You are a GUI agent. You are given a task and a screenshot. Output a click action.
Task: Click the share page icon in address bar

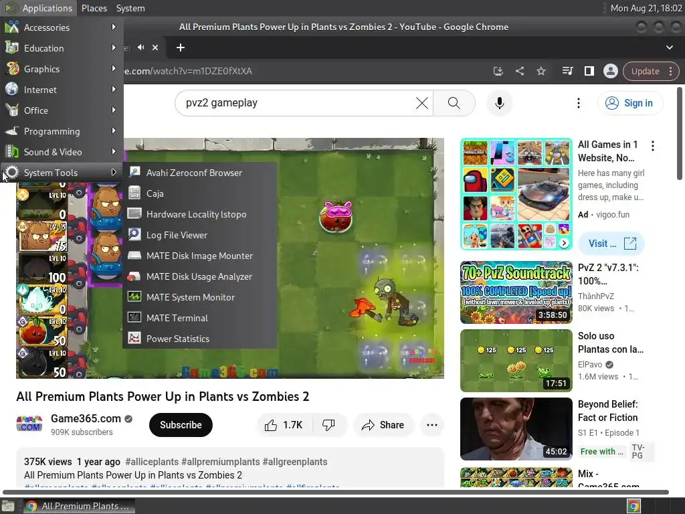[x=519, y=71]
